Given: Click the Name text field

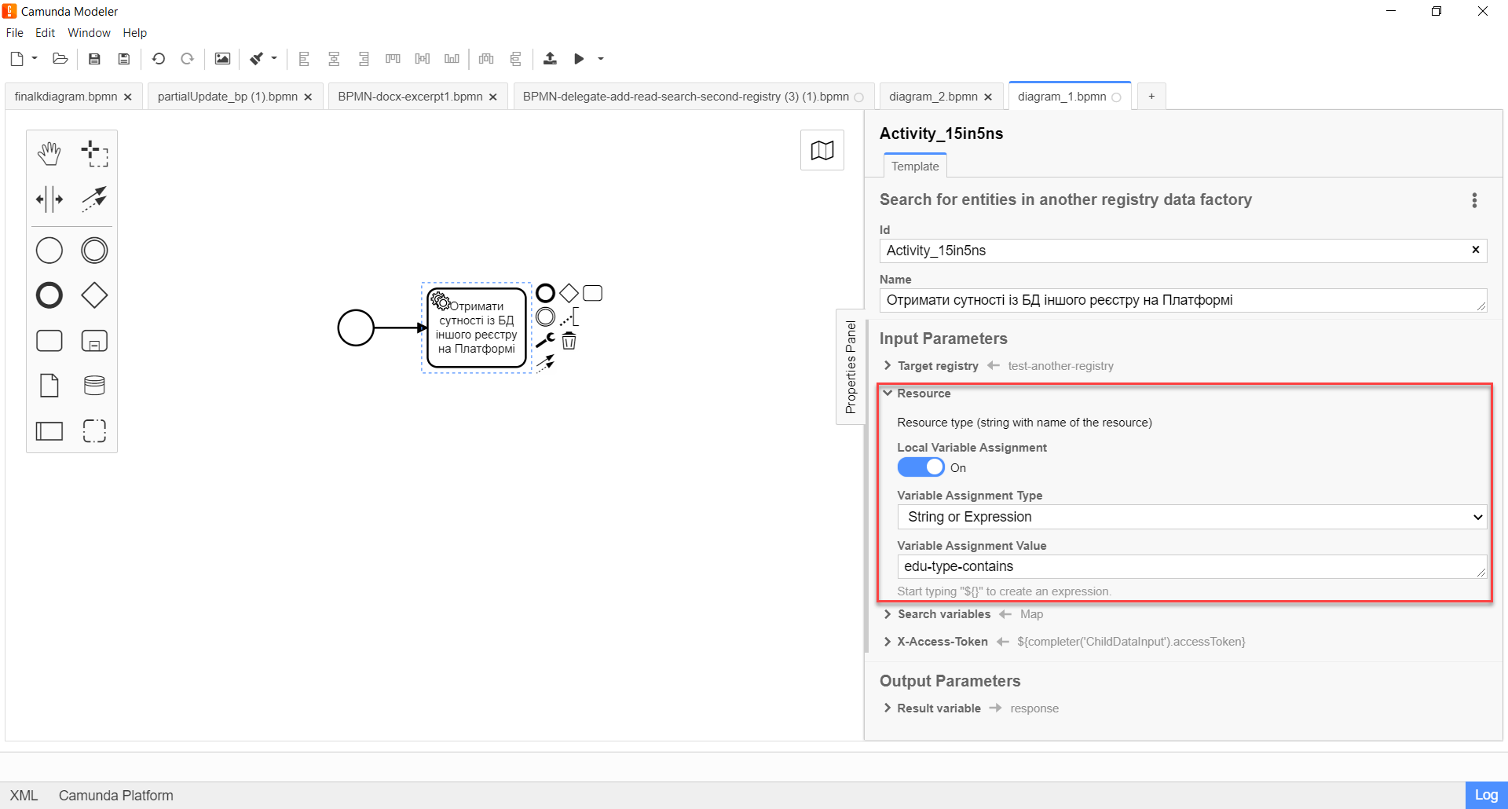Looking at the screenshot, I should [x=1183, y=300].
